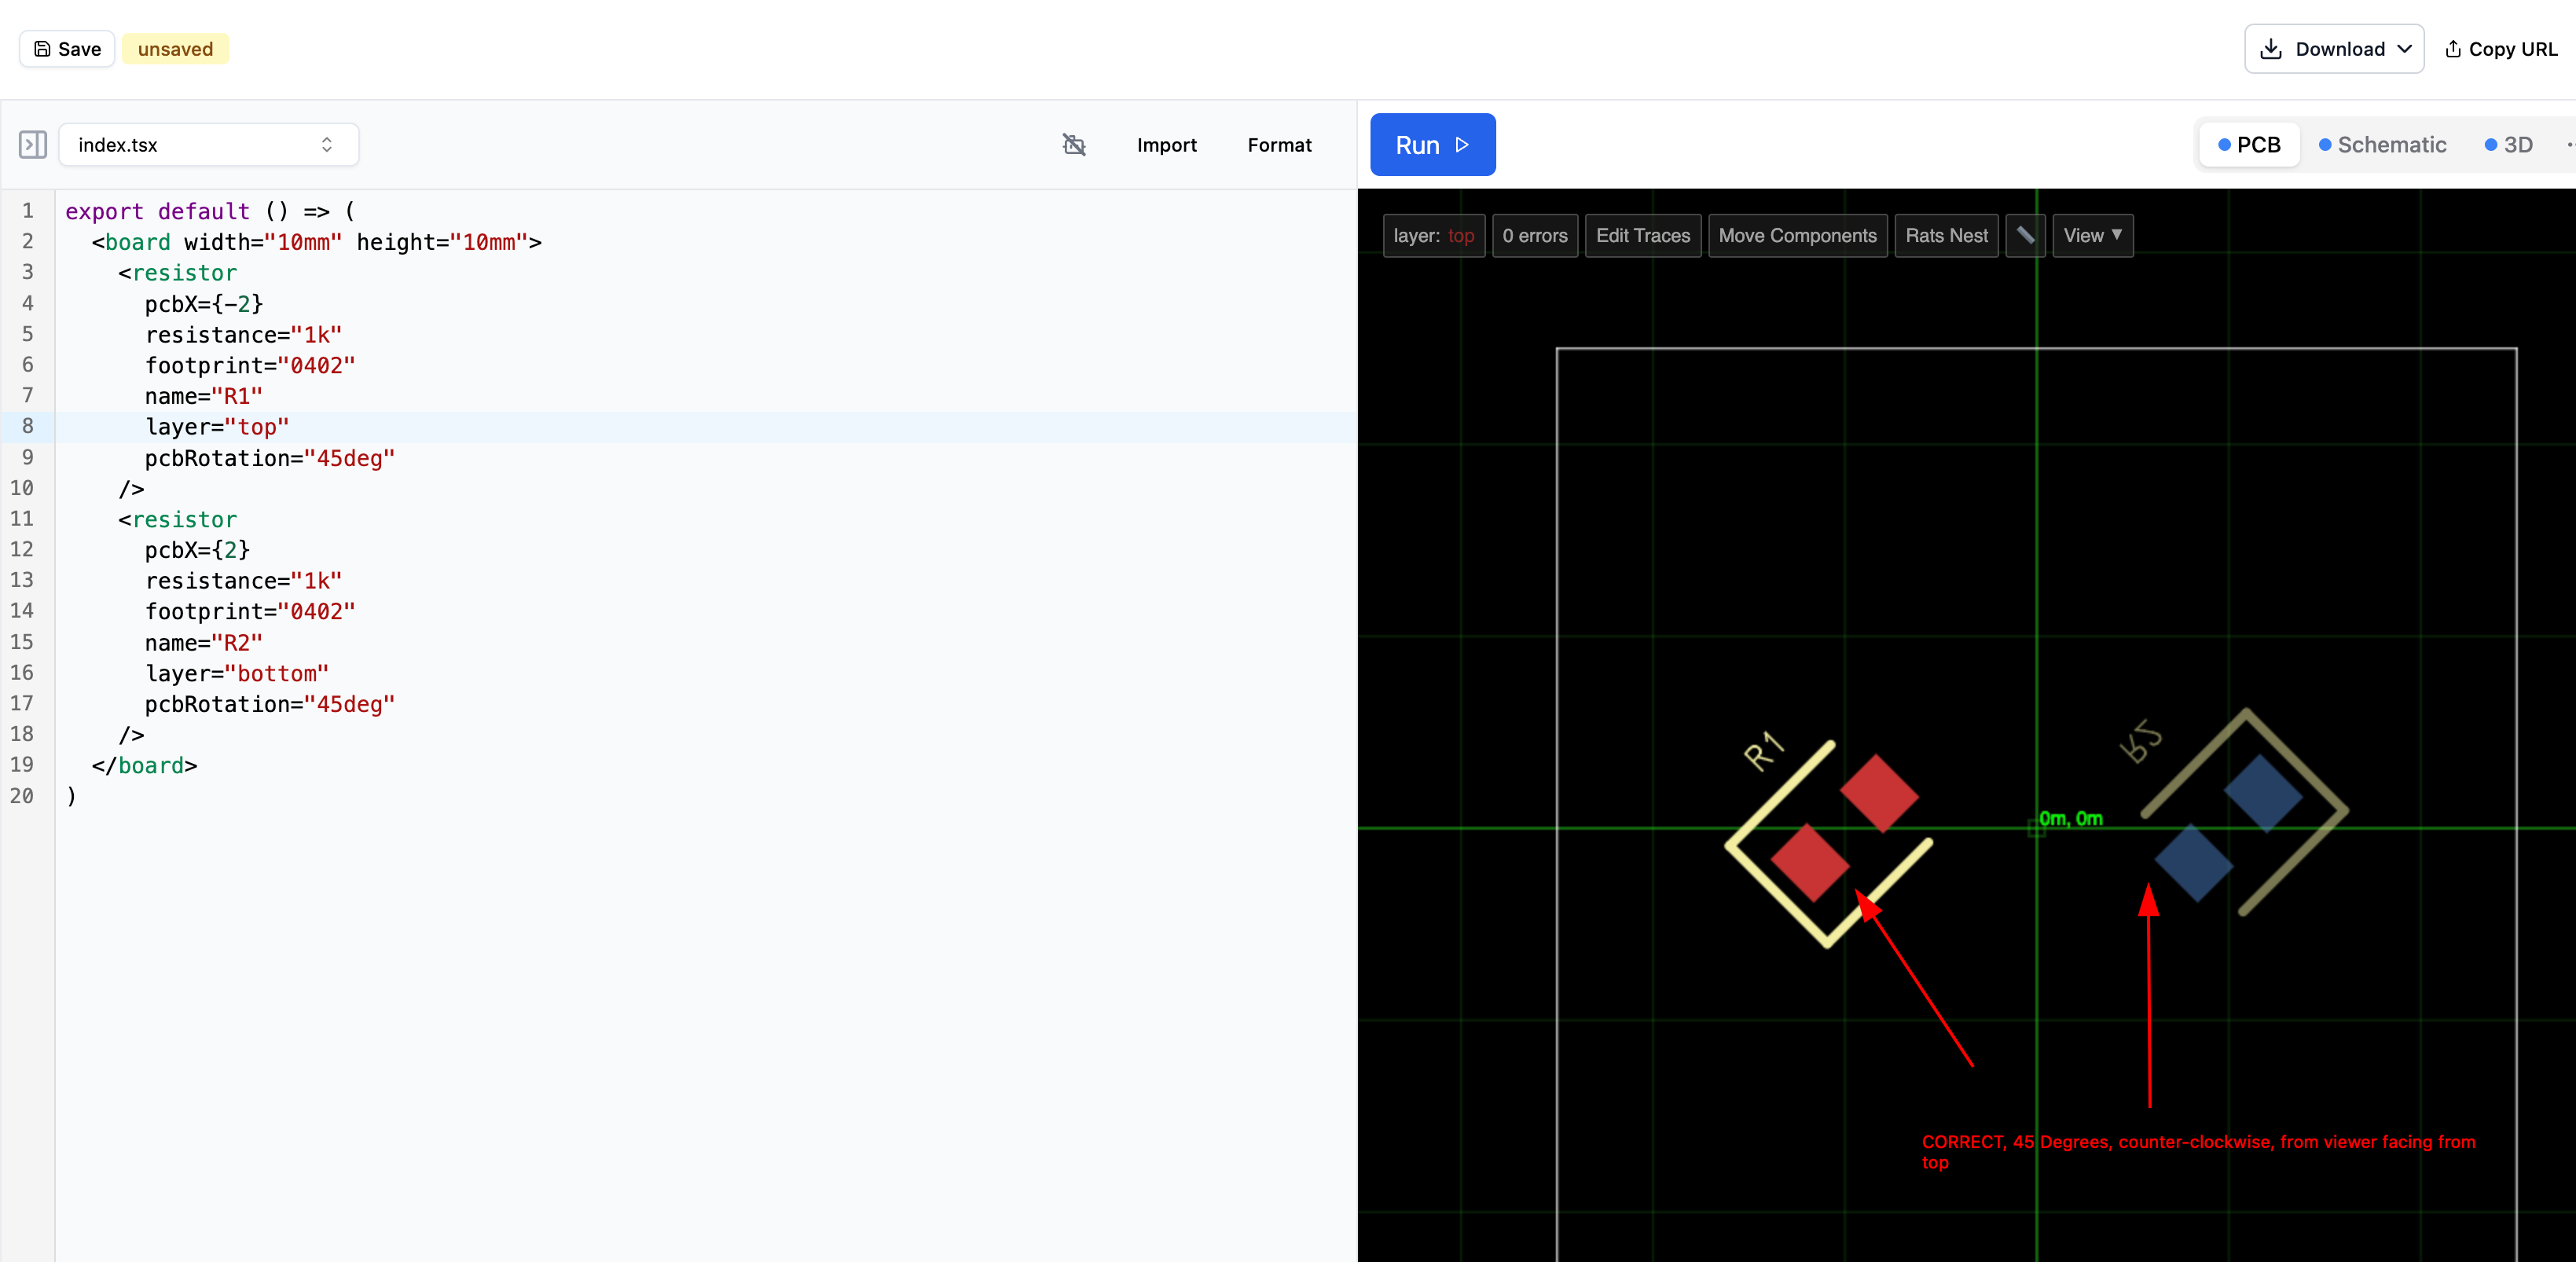Click the Format button

[1279, 145]
